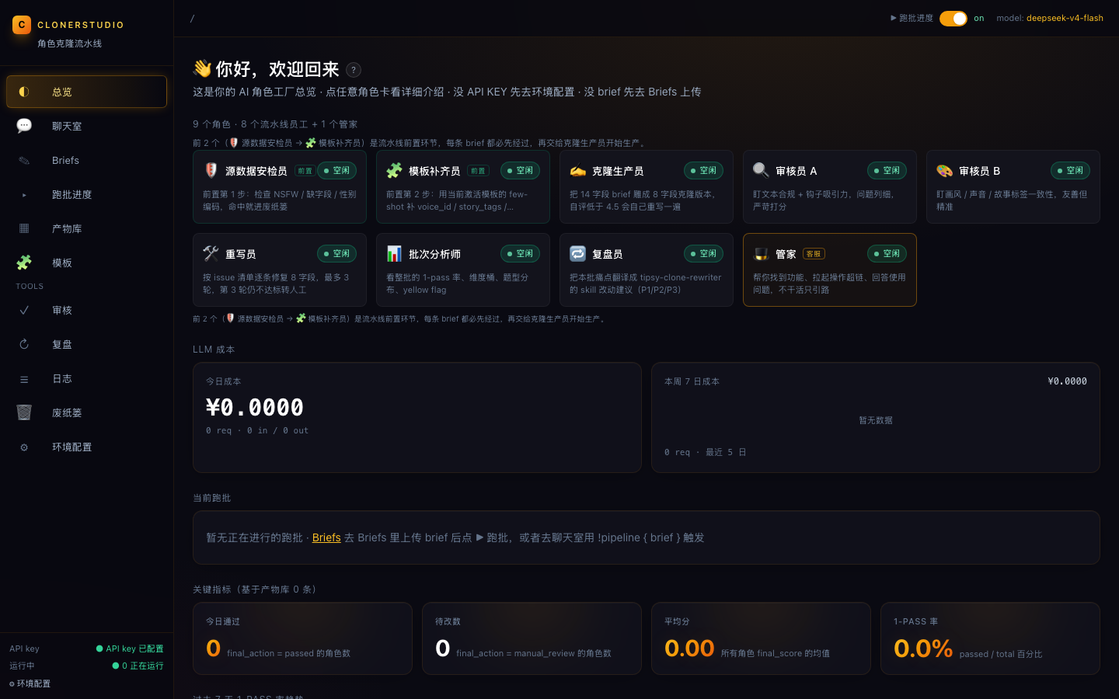The width and height of the screenshot is (1119, 699).
Task: Click '0 req · 最近 5 日' text
Action: pyautogui.click(x=705, y=452)
